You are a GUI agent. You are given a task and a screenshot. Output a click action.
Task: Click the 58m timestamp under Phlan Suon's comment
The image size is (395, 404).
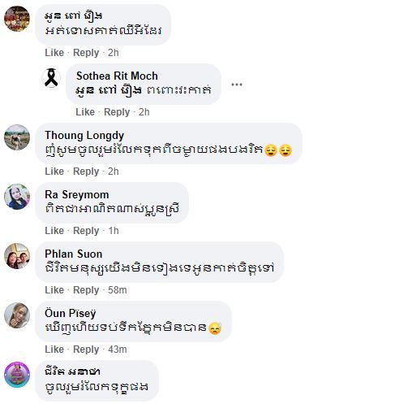point(118,290)
